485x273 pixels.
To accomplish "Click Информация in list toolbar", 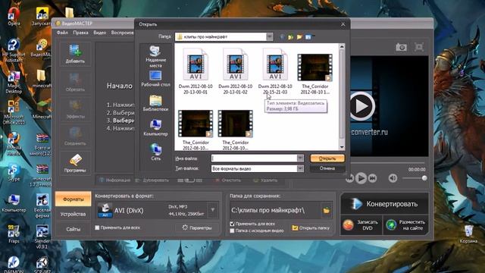I will [115, 180].
